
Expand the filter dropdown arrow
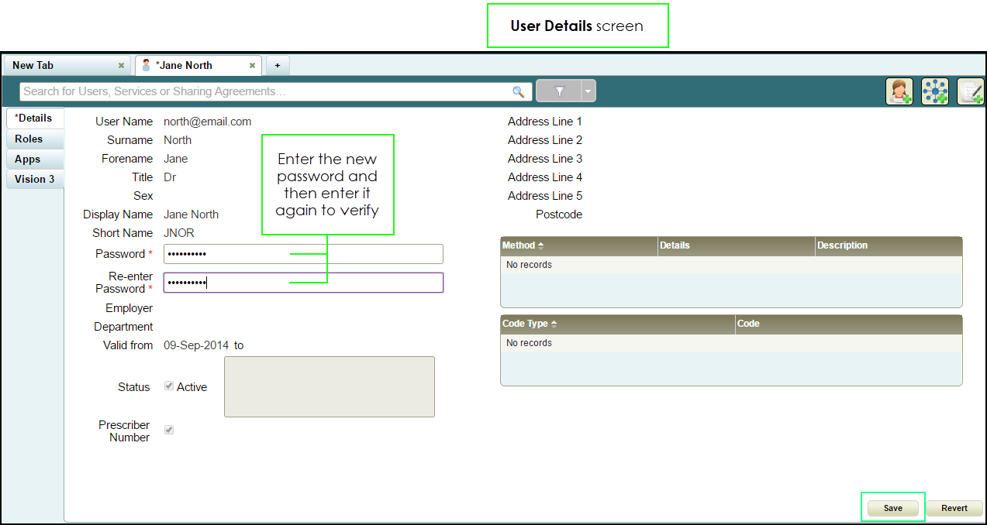point(588,91)
